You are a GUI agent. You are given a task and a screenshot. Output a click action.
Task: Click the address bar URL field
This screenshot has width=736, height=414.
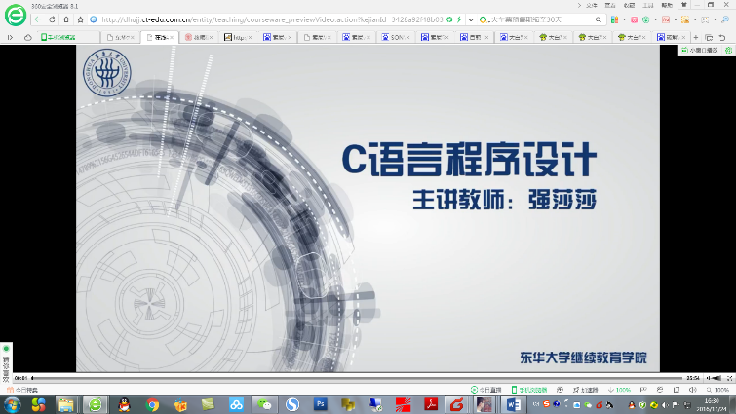(x=272, y=19)
